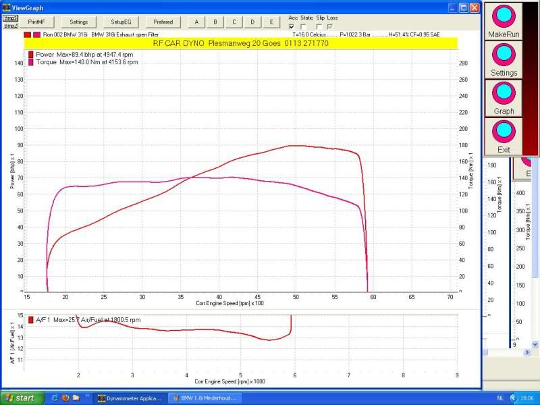The image size is (540, 405).
Task: Click the Torque Max=140.0 Nm legend text
Action: click(x=87, y=62)
